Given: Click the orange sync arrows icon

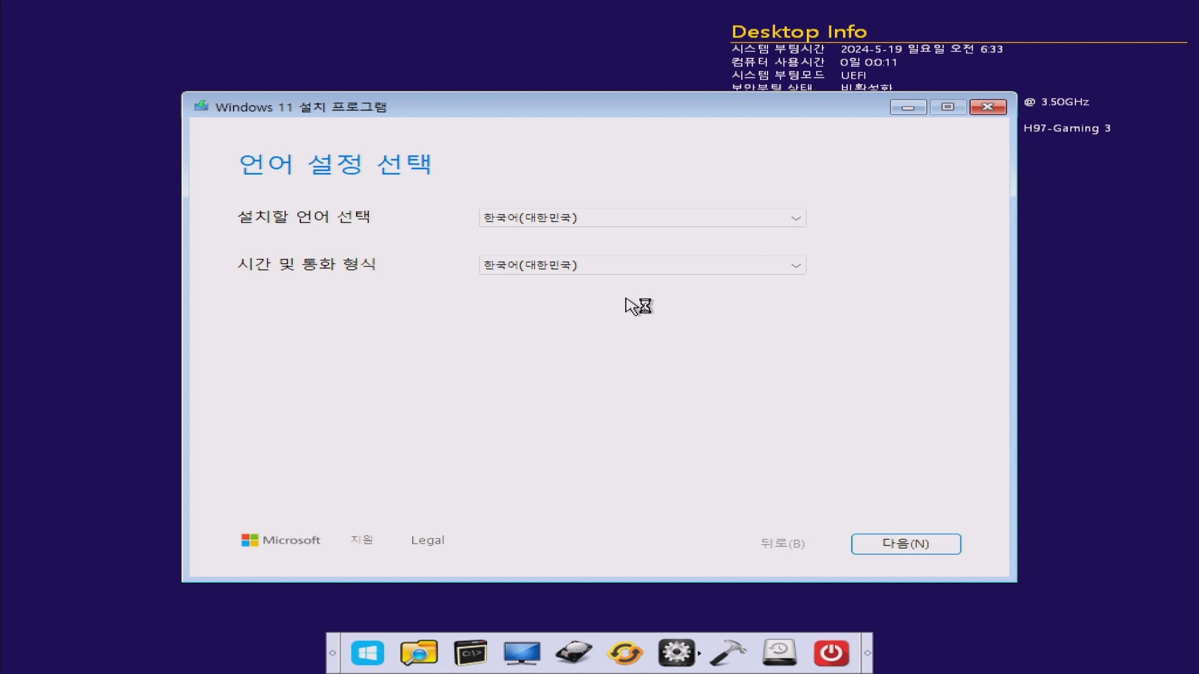Looking at the screenshot, I should (625, 653).
